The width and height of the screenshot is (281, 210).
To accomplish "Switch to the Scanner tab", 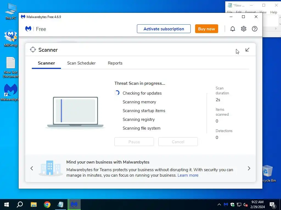I will (x=46, y=63).
